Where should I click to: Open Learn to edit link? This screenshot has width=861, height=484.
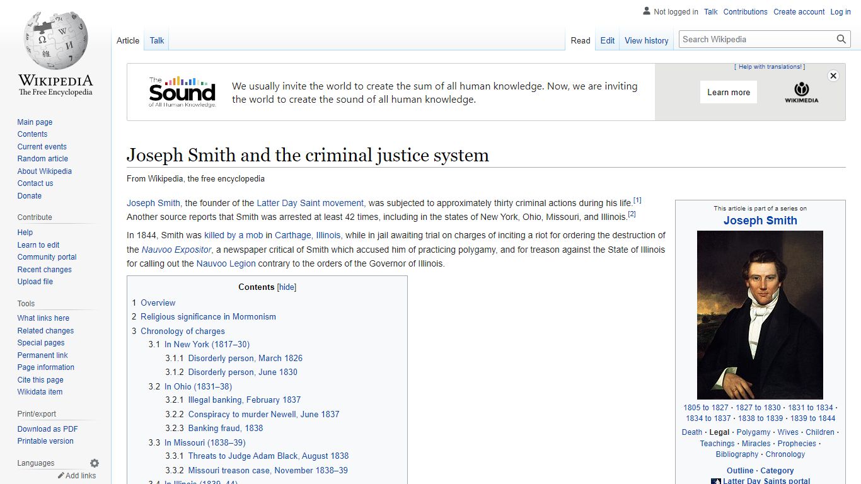38,245
